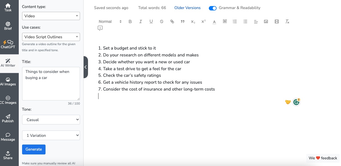Toggle bold formatting in editor toolbar

[130, 21]
